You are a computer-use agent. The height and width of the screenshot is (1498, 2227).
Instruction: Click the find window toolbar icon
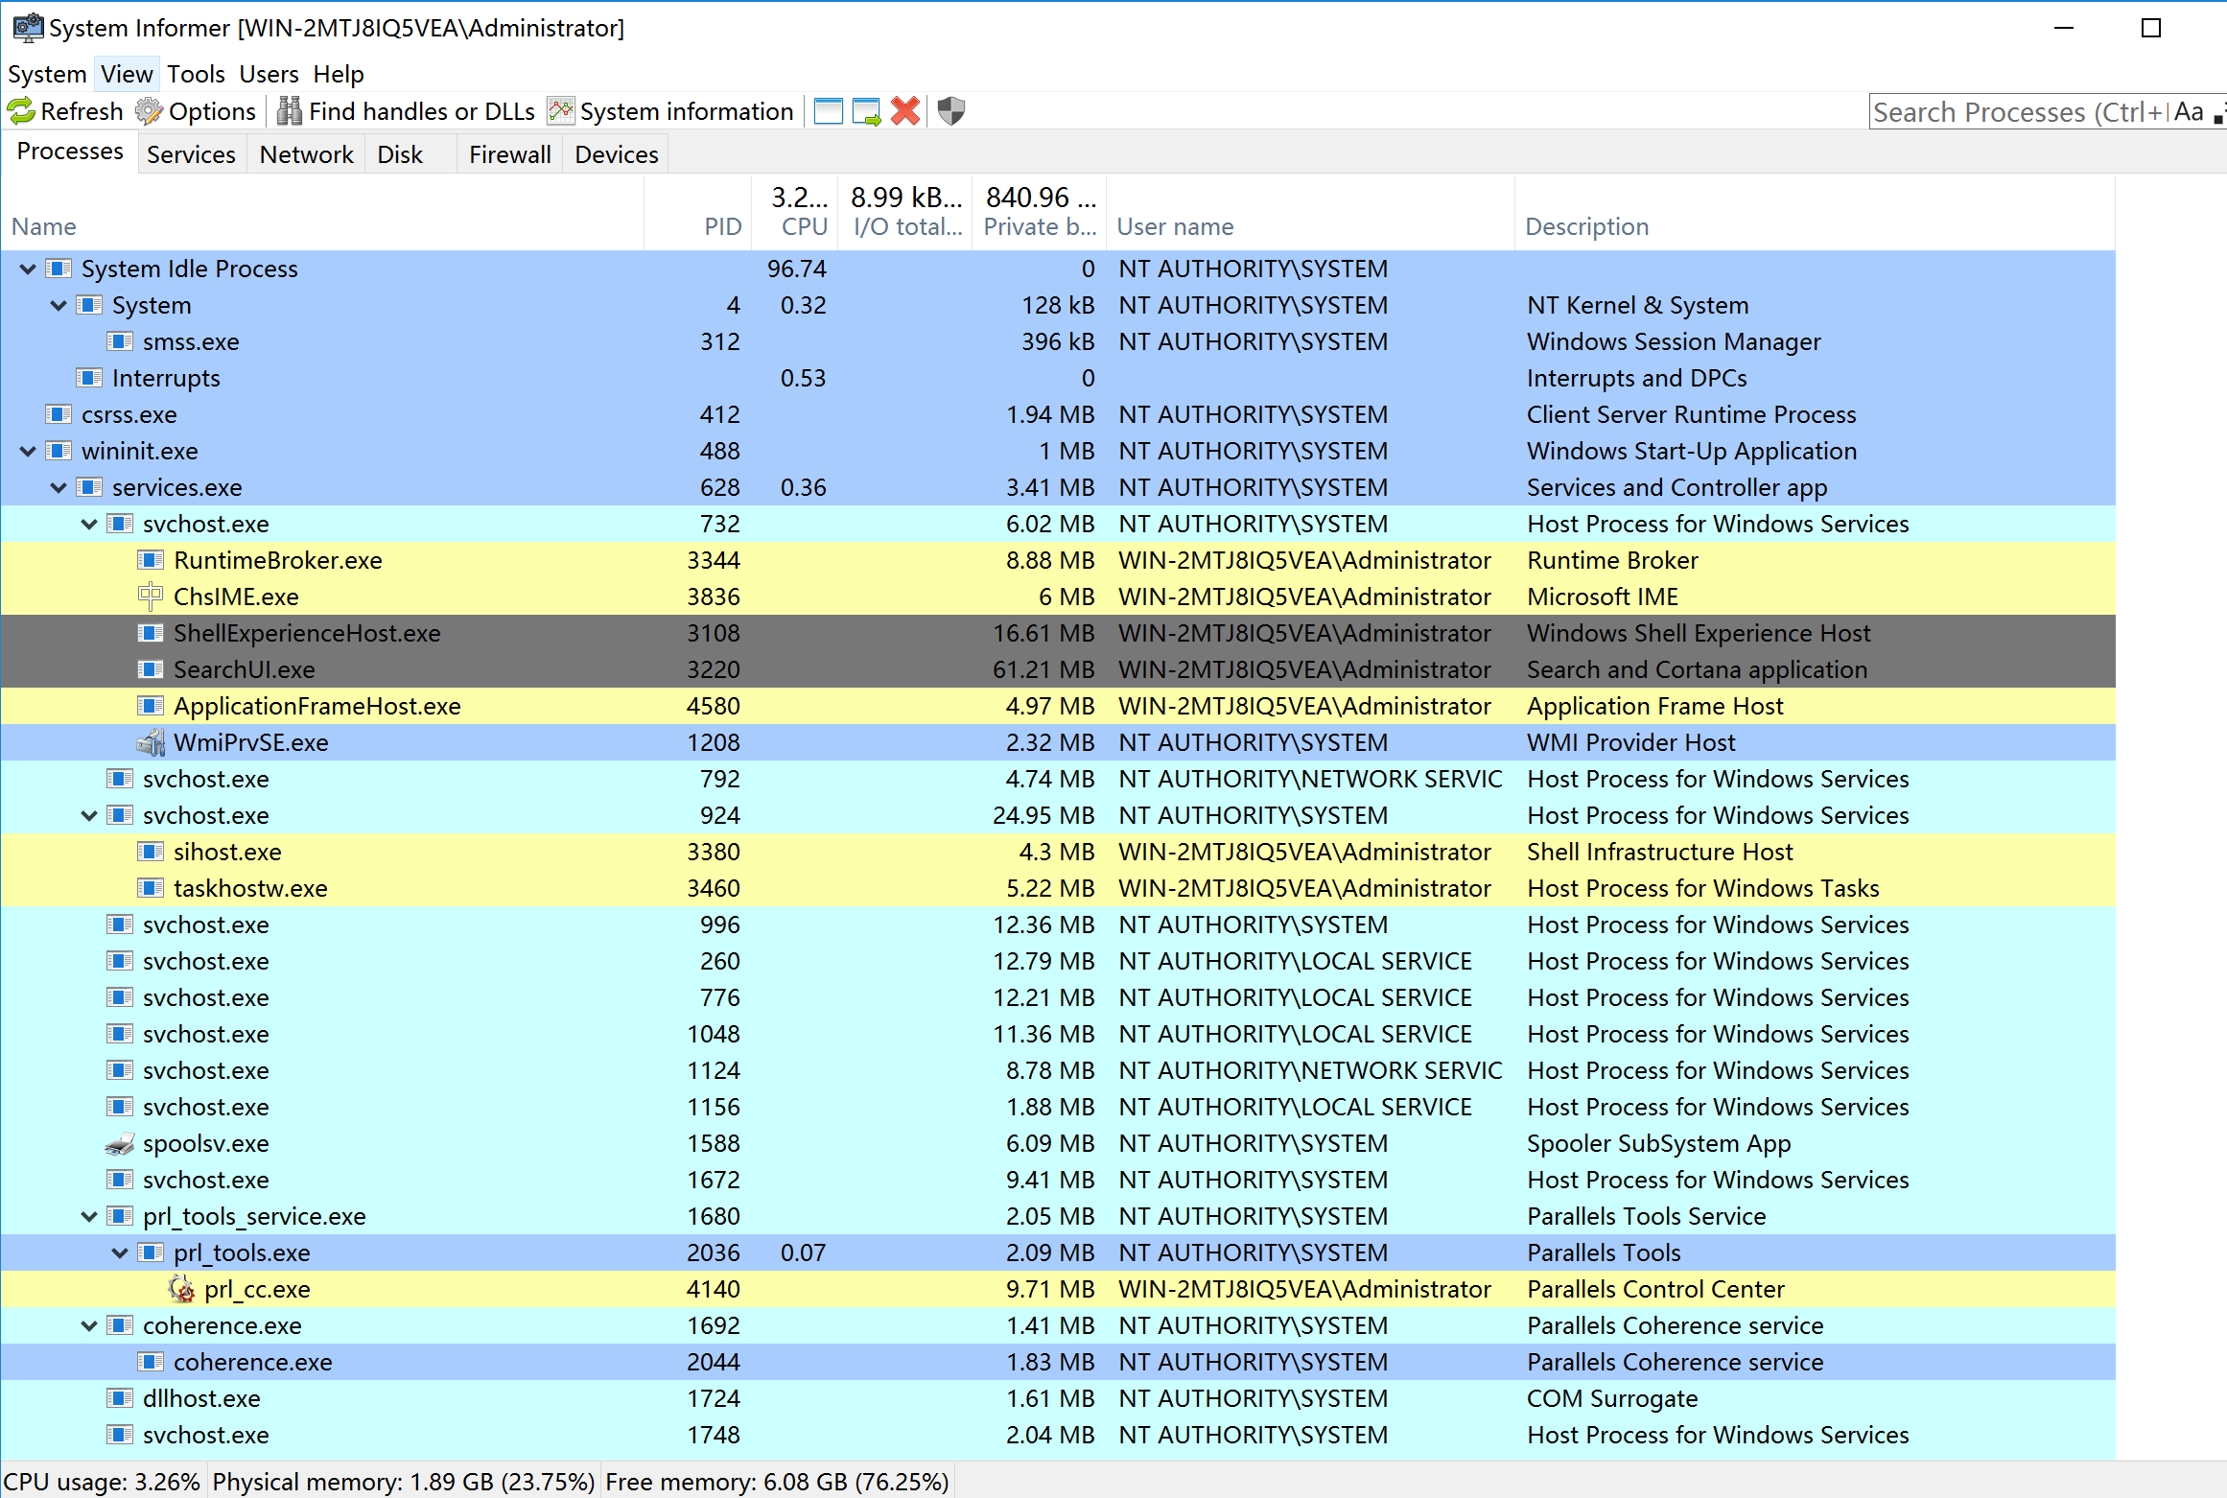[828, 111]
